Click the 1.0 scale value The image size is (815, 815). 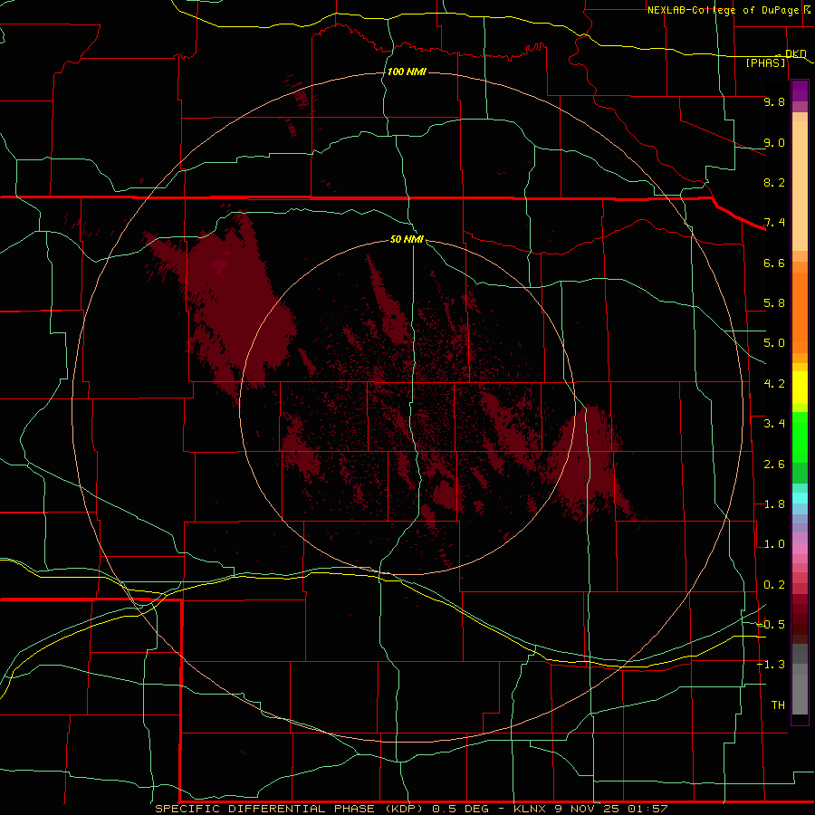coord(774,544)
